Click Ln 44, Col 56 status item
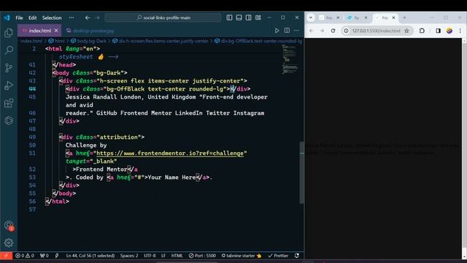467x263 pixels. (90, 256)
